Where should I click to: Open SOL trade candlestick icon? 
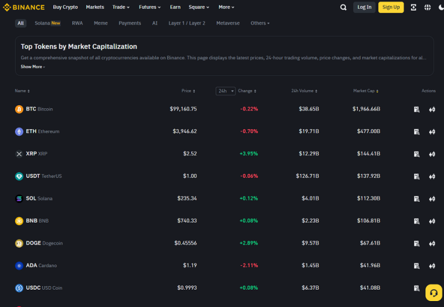pos(432,199)
